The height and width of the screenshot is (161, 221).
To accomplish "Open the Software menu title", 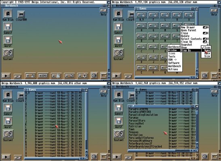I will tap(175, 63).
